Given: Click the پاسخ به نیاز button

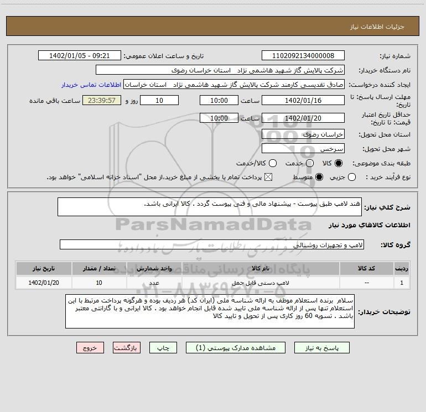Looking at the screenshot, I should [x=321, y=348].
